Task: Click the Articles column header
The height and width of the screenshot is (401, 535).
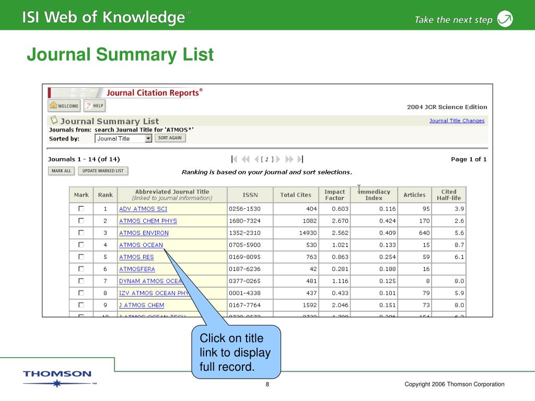Action: click(x=414, y=195)
